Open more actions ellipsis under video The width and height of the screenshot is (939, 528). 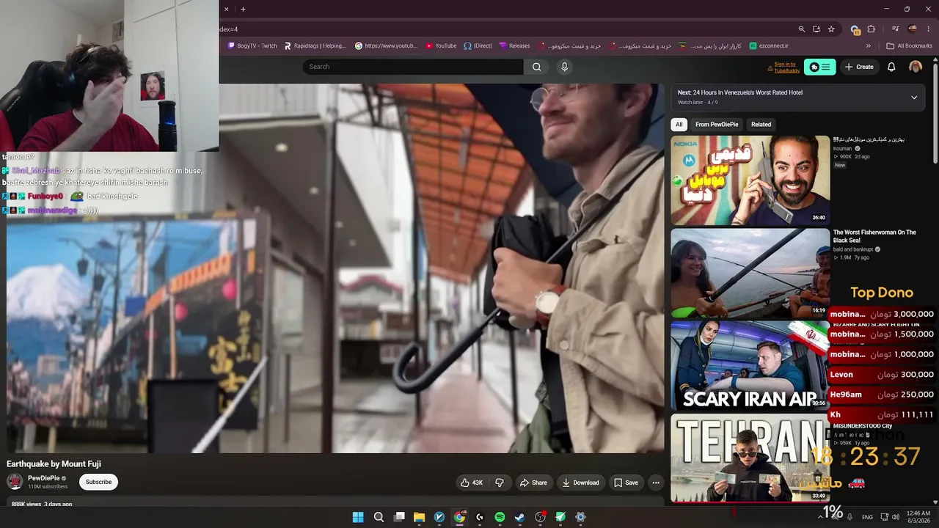pyautogui.click(x=656, y=483)
